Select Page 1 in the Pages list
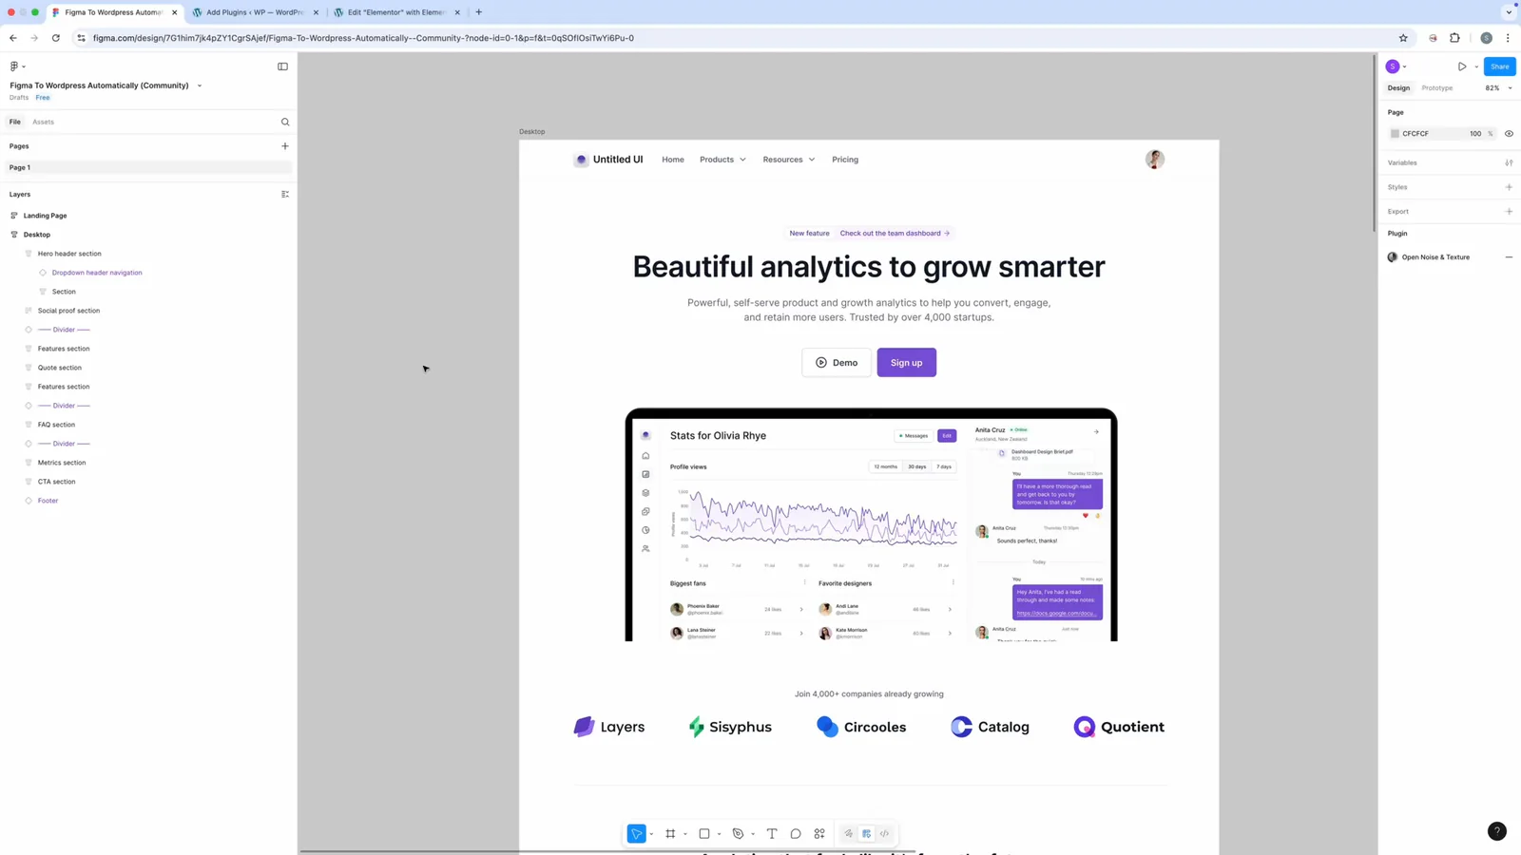1521x855 pixels. click(149, 167)
